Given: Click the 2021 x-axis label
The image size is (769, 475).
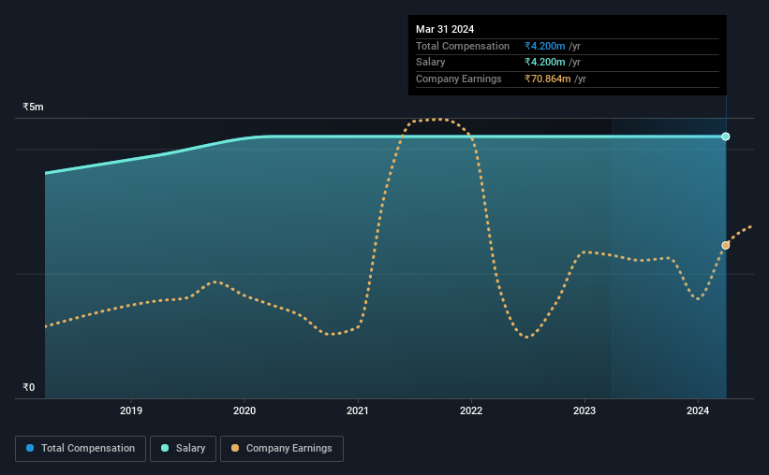Looking at the screenshot, I should [358, 410].
